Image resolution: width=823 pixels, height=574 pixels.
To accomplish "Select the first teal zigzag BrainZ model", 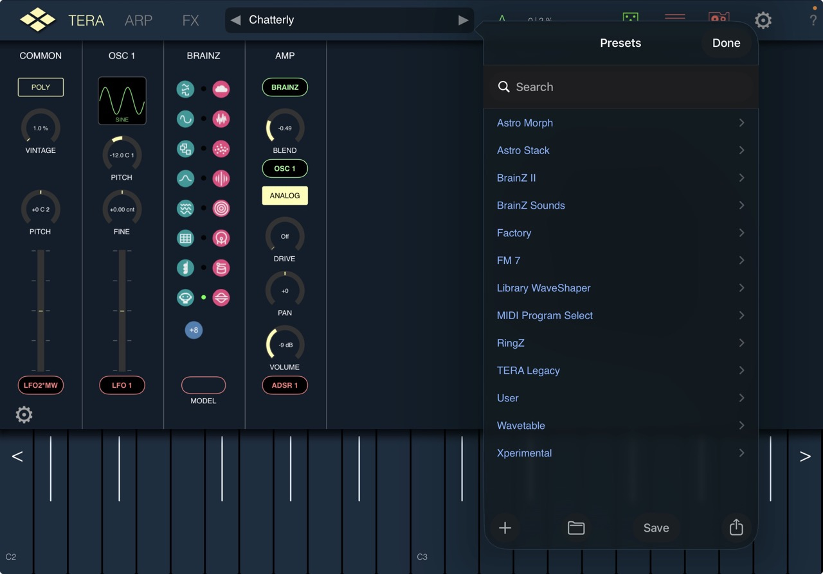I will pos(185,89).
